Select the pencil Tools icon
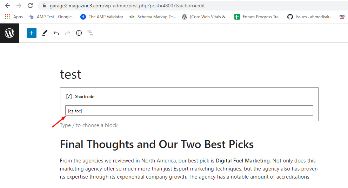Screen dimensions: 348x188 pos(45,33)
